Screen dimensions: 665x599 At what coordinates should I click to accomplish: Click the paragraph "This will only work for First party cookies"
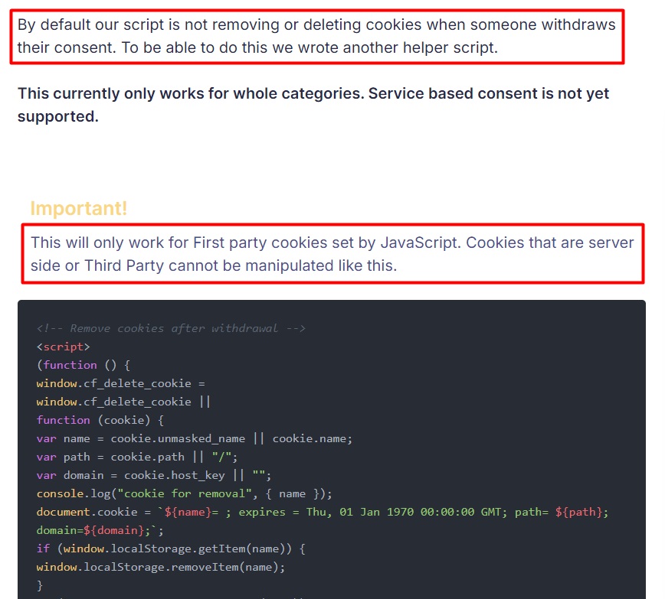[x=332, y=254]
